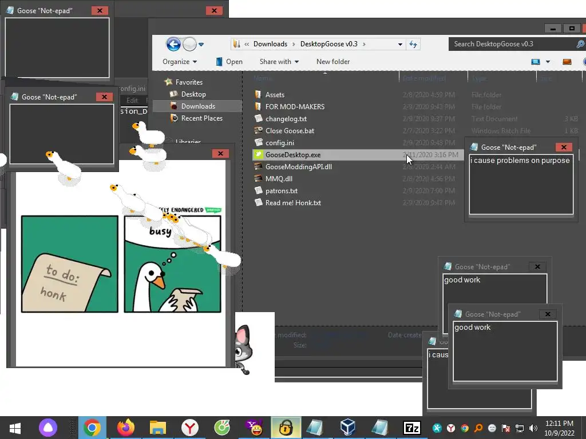Open chevron after Downloads breadcrumb
Screen dimensions: 586x439
(x=294, y=44)
